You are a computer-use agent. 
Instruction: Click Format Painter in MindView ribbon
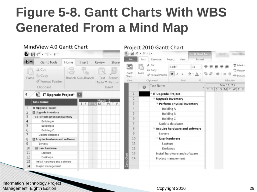click(49, 81)
